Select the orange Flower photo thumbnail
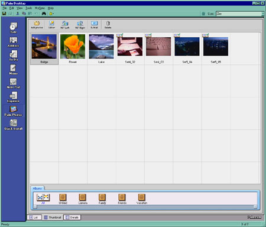Image resolution: width=266 pixels, height=227 pixels. click(x=73, y=47)
